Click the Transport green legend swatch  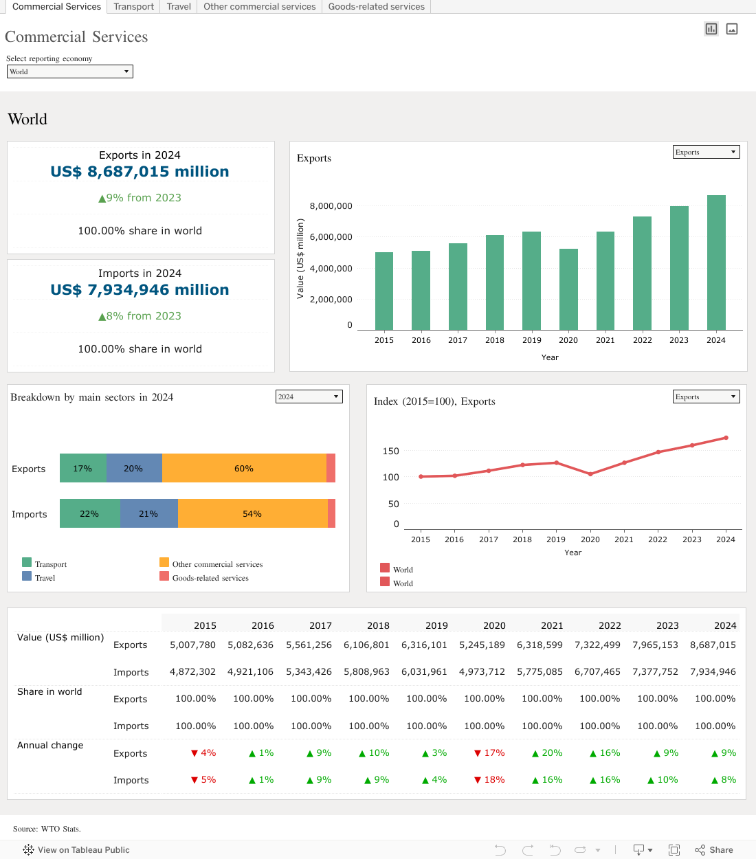27,562
